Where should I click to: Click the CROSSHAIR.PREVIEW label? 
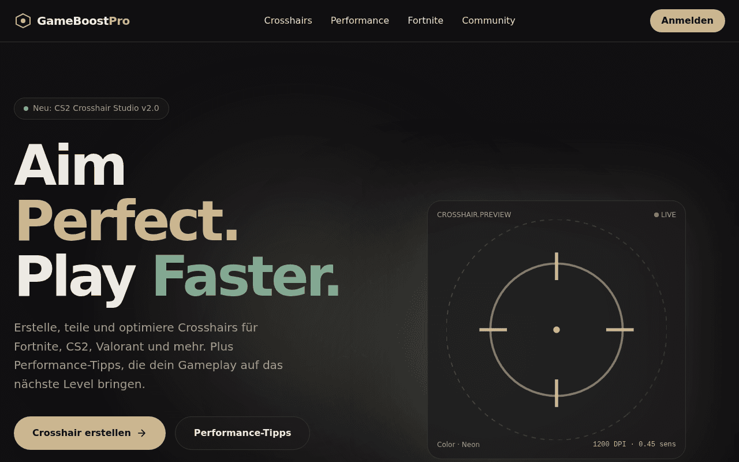(474, 215)
